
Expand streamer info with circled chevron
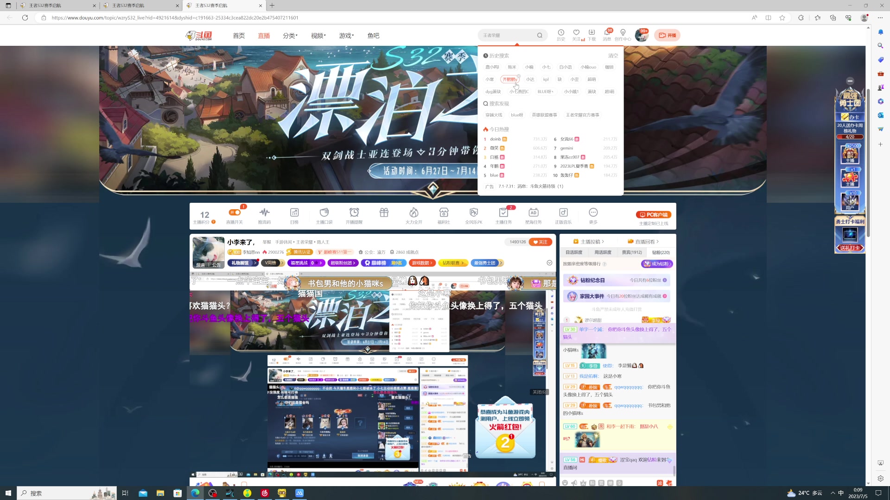549,263
